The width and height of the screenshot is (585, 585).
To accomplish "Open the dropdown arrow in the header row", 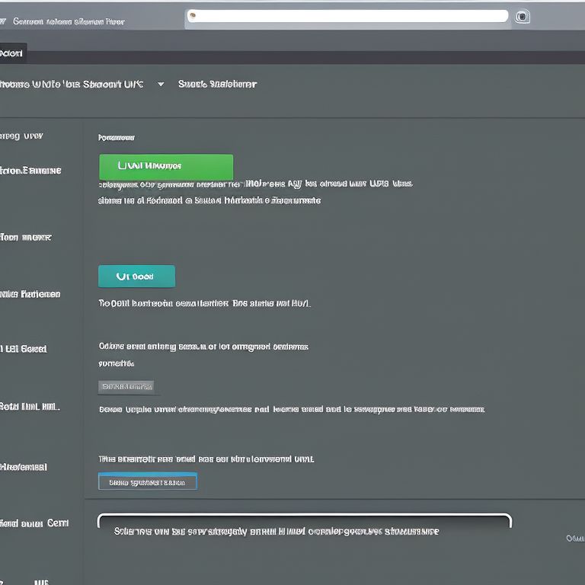I will click(x=161, y=85).
